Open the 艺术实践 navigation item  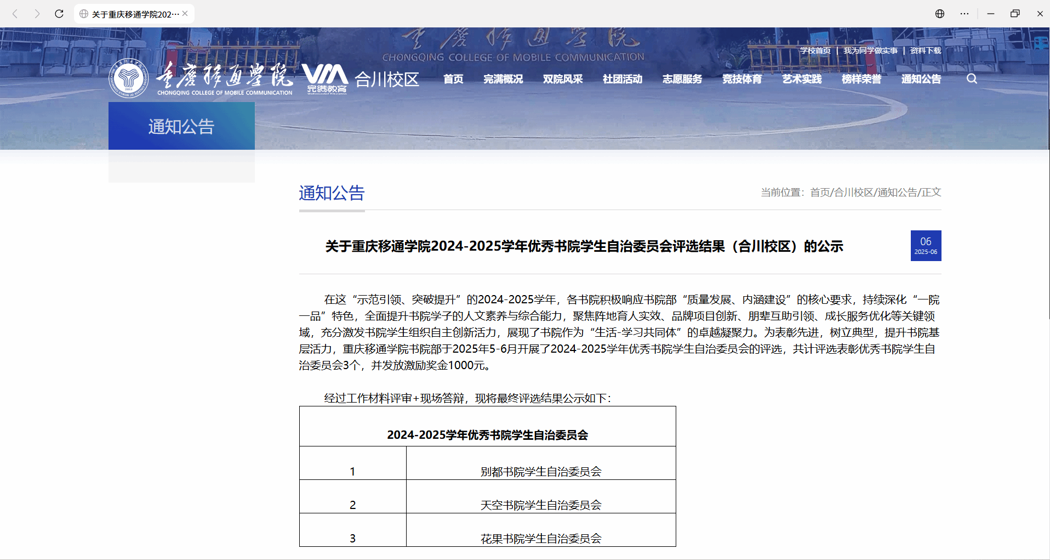tap(802, 79)
